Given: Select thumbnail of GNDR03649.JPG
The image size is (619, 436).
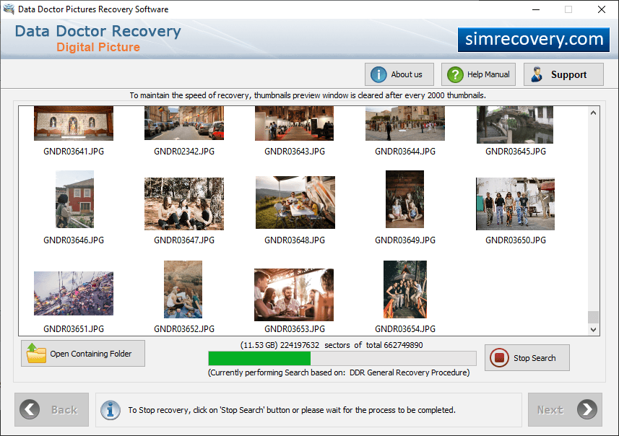Looking at the screenshot, I should (404, 199).
